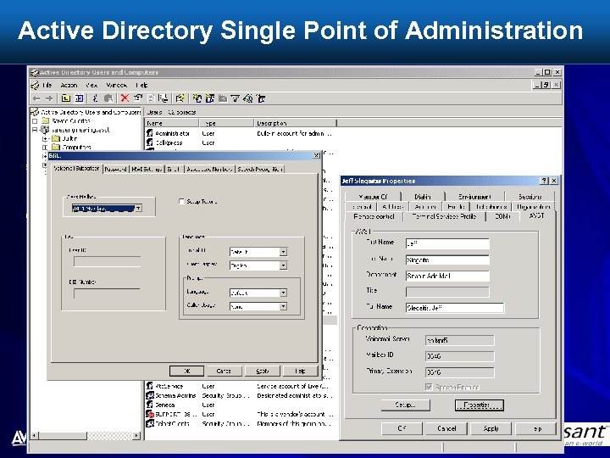
Task: Click the Administrator user icon in list
Action: tap(150, 133)
